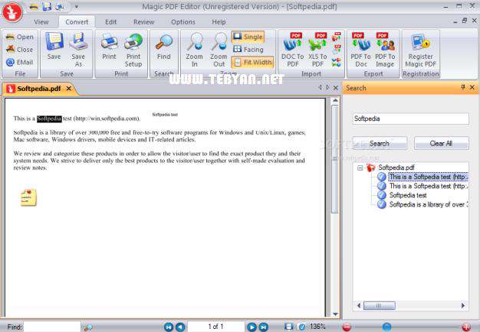Click highlighted word Softpedia in document
This screenshot has width=480, height=332.
[49, 119]
